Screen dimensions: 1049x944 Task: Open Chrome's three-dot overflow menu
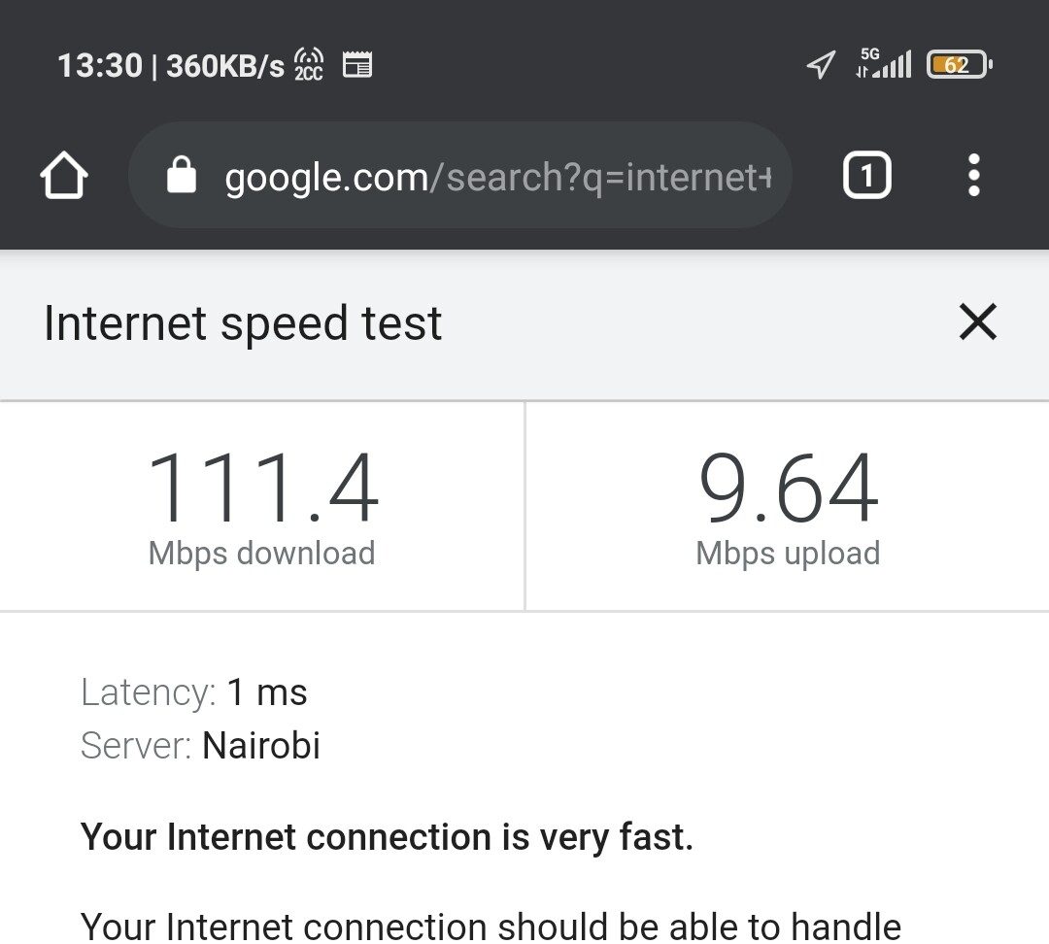[974, 175]
